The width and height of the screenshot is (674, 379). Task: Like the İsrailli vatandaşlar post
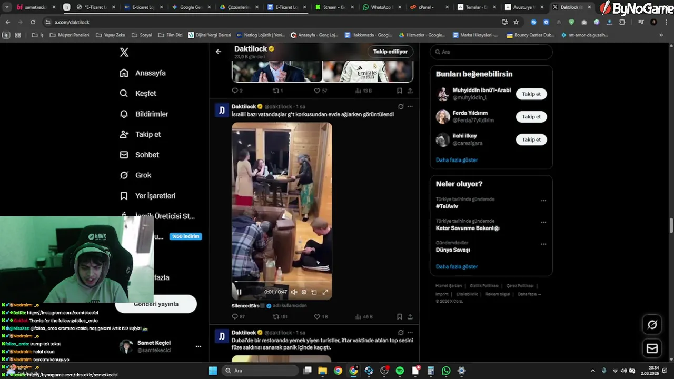coord(321,317)
